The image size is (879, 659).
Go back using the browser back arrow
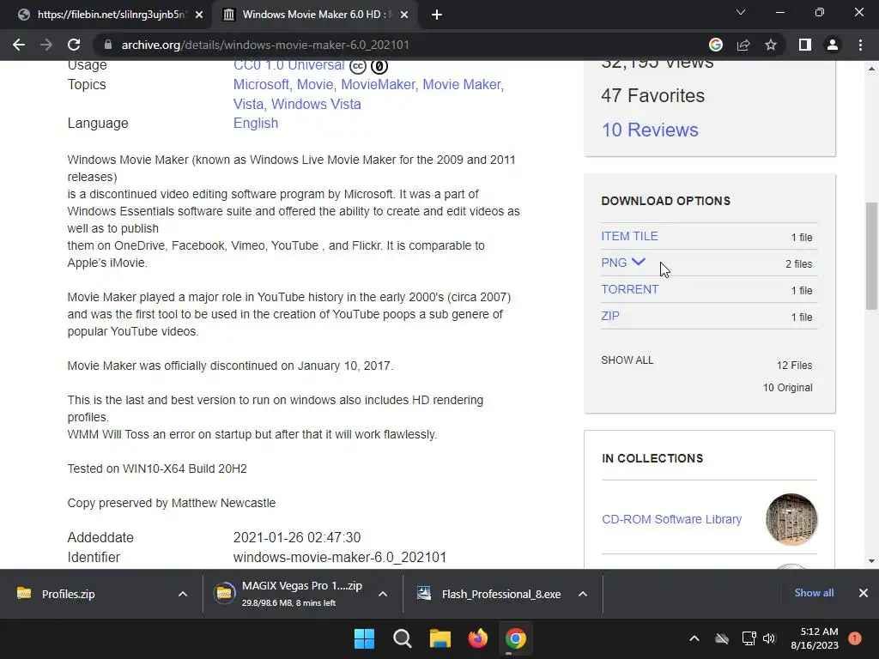tap(19, 45)
